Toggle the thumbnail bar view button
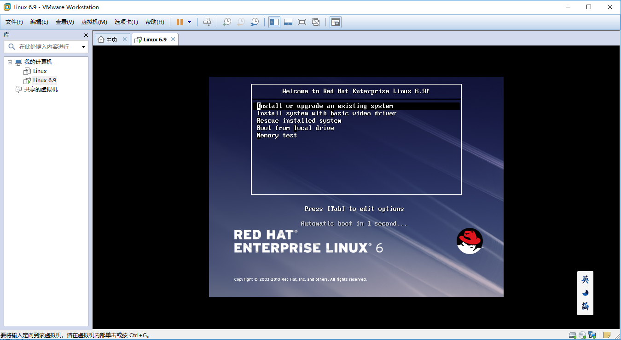 point(288,22)
